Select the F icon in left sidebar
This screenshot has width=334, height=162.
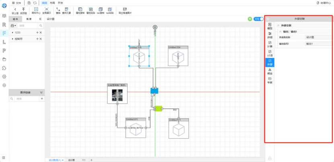coord(4,33)
